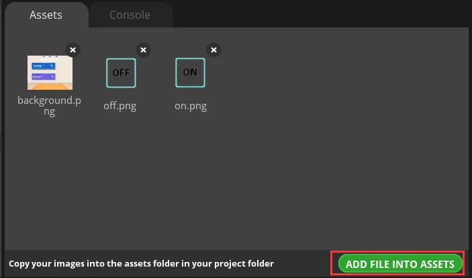Screen dimensions: 472x278
Task: Open the Assets tab
Action: pyautogui.click(x=46, y=15)
